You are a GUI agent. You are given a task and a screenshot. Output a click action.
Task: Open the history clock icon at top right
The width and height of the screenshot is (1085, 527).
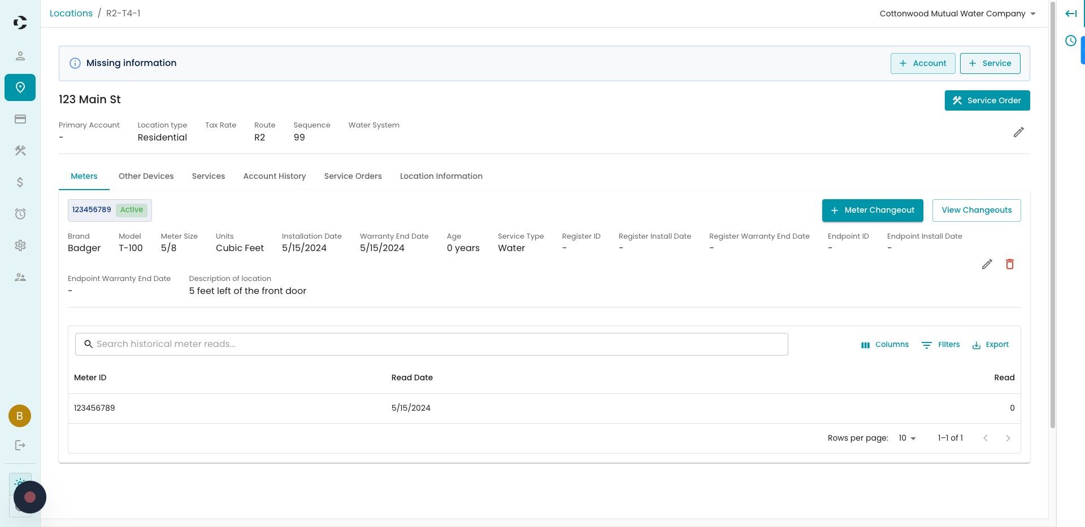pos(1070,41)
